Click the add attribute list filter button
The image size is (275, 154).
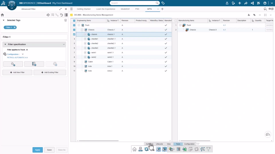[x=34, y=64]
